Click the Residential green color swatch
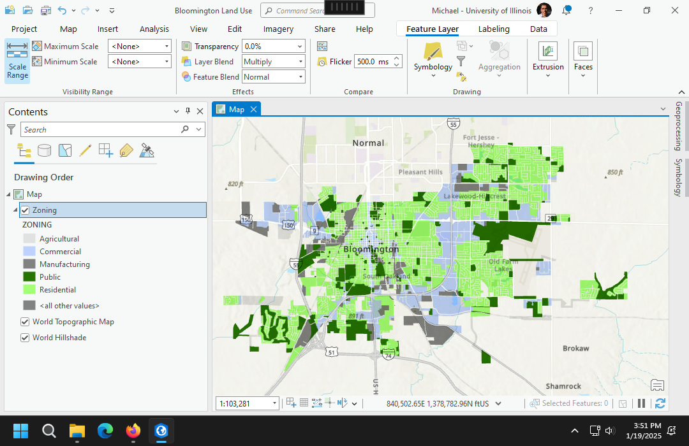 point(29,290)
